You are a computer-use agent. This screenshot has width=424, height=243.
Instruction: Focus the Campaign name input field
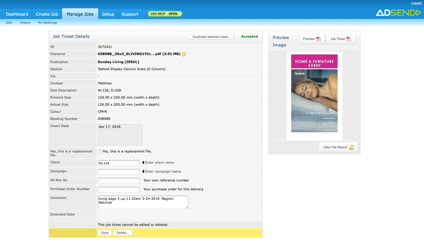(118, 172)
